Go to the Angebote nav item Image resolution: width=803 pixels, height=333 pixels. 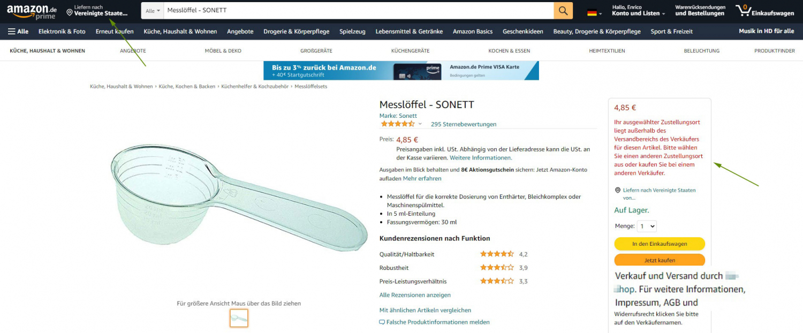click(x=240, y=32)
